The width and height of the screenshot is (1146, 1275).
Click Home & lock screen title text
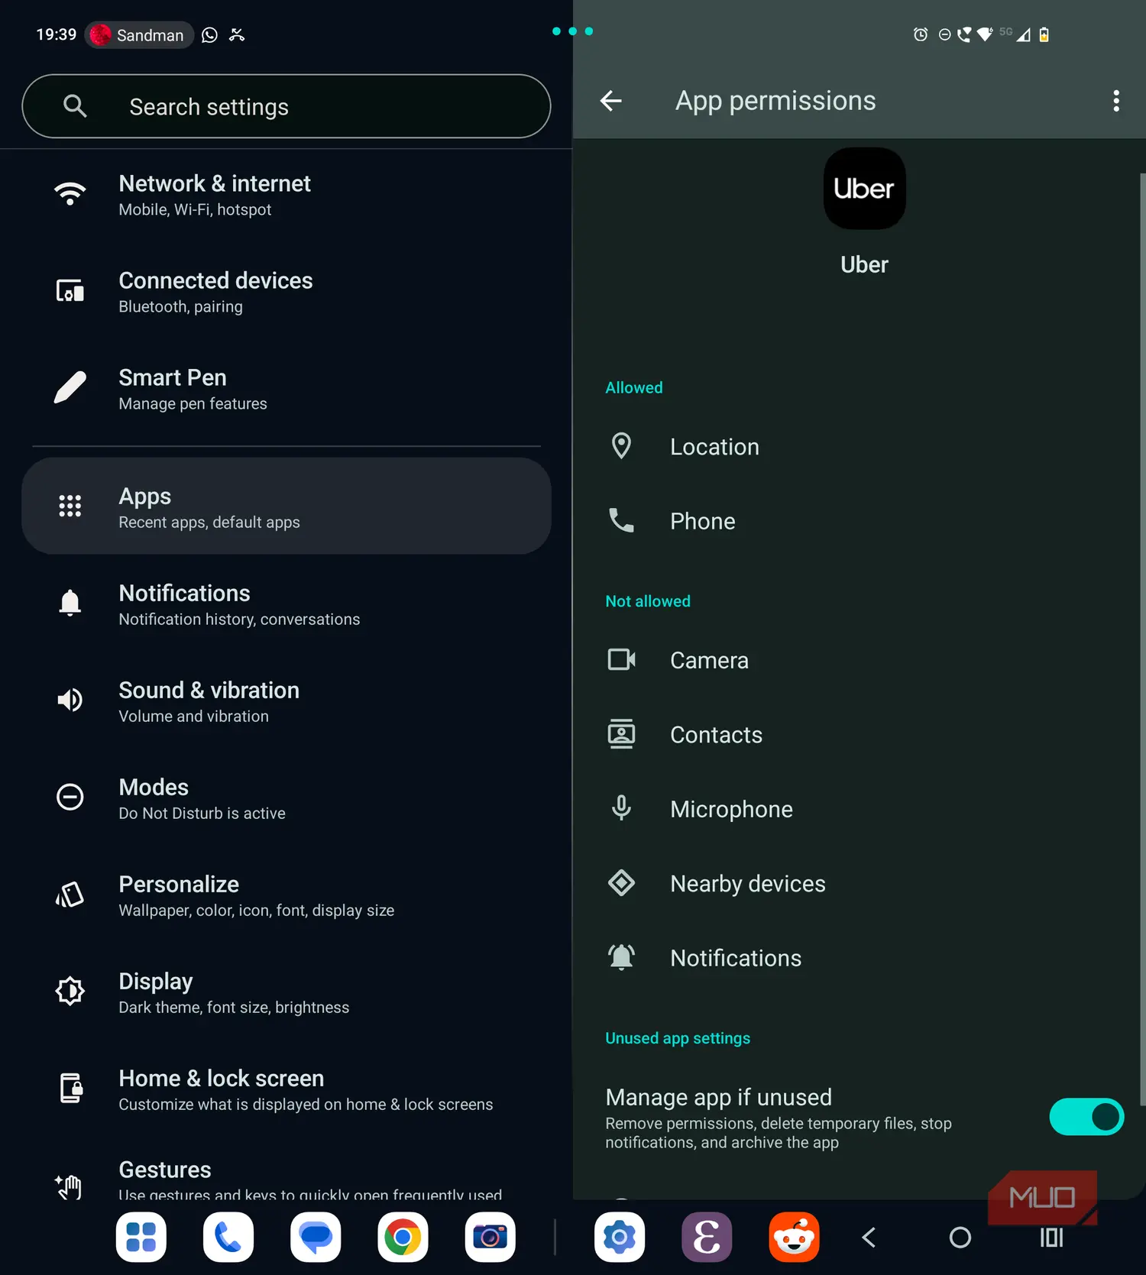[222, 1078]
